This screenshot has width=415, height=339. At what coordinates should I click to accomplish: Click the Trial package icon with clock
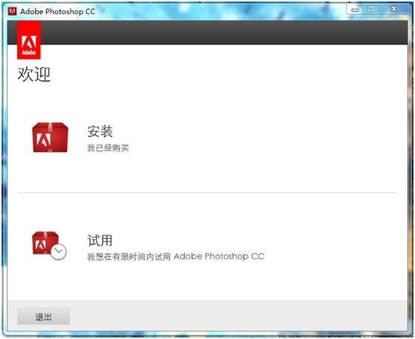[49, 246]
